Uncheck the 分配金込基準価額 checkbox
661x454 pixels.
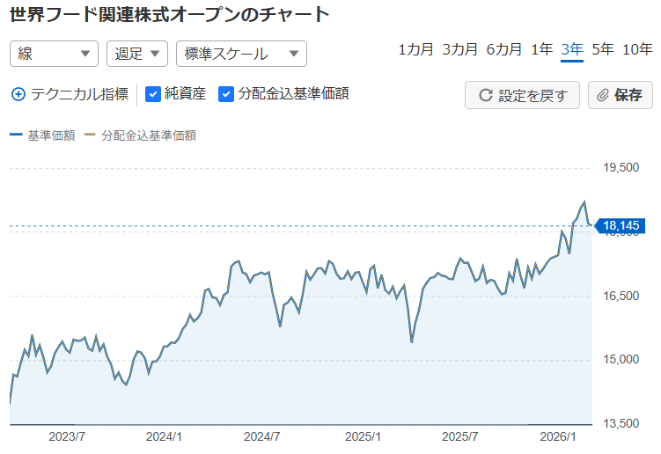coord(226,93)
